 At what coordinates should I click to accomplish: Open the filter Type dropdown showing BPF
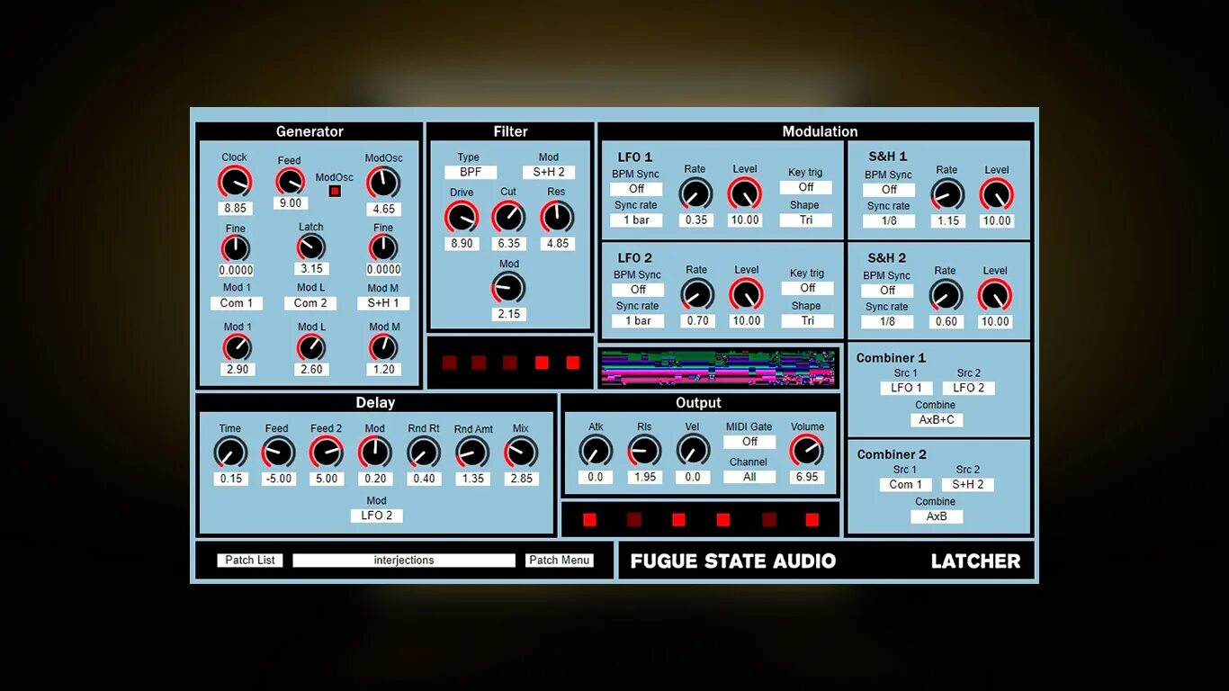[x=470, y=172]
